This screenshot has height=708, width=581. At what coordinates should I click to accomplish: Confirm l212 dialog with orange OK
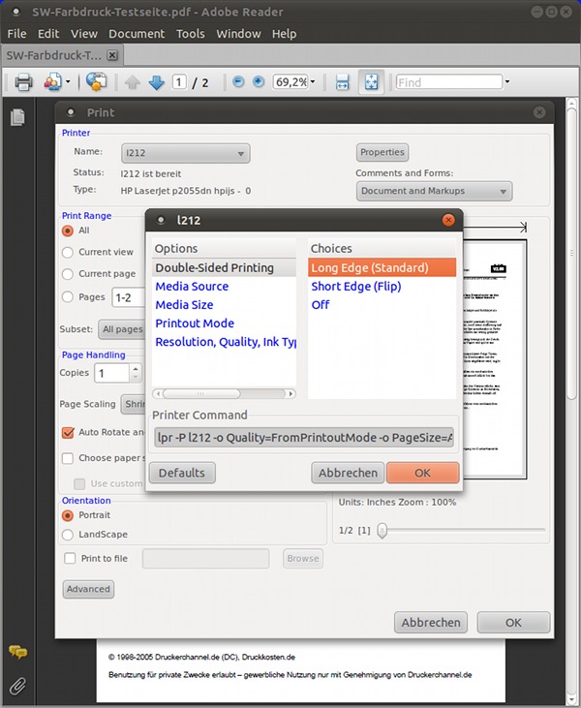(422, 473)
